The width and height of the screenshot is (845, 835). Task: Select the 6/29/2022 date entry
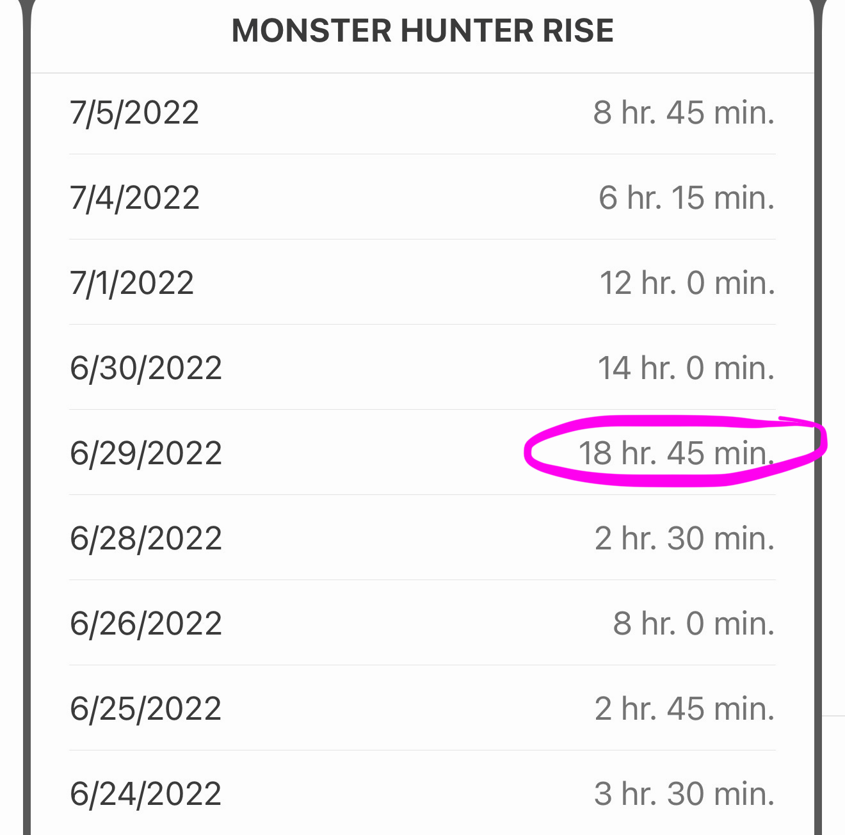[146, 453]
